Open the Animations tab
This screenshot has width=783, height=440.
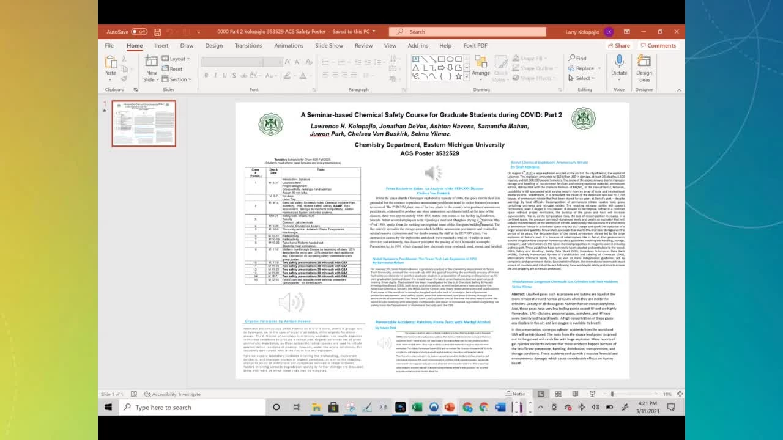pos(288,46)
